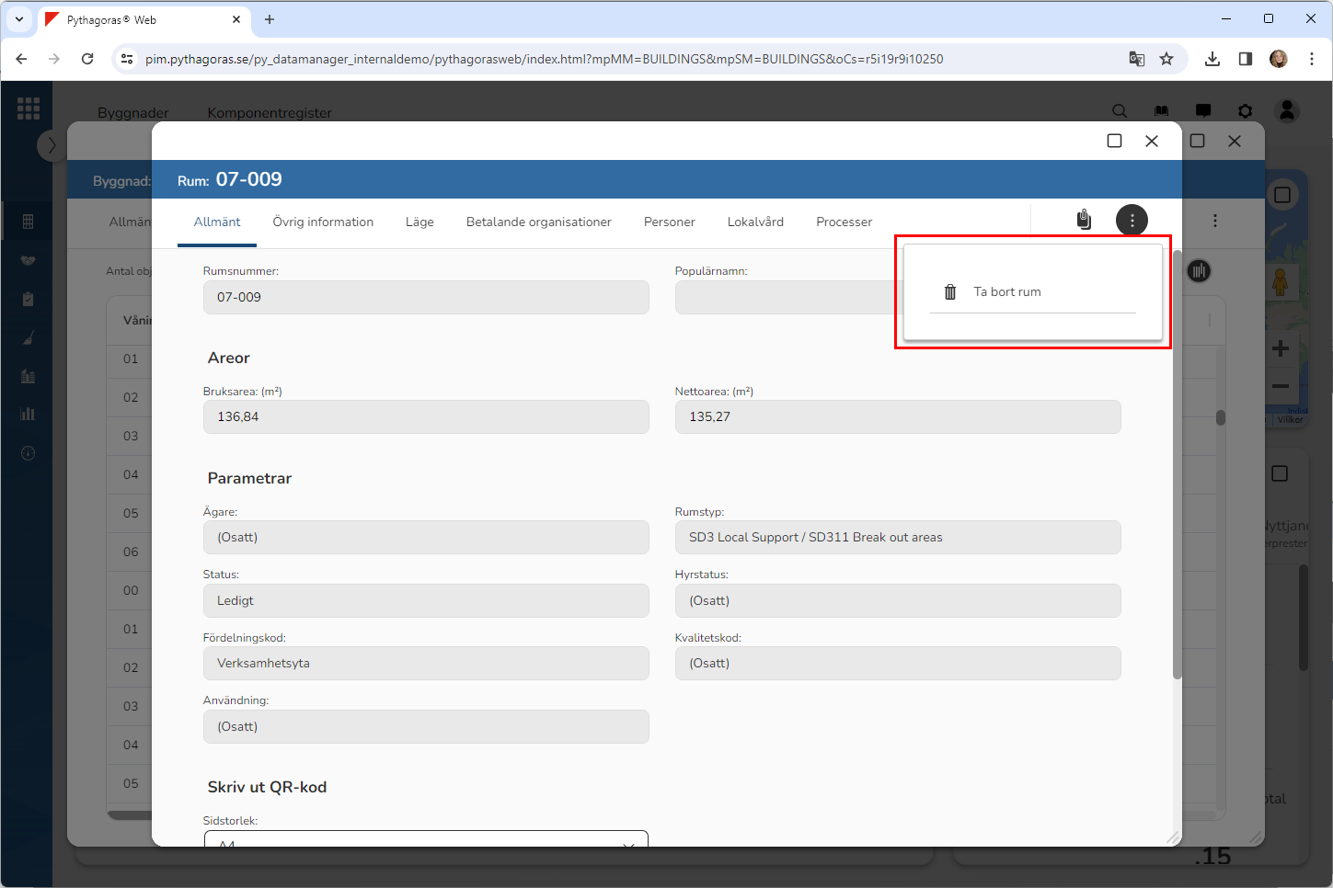Open the attachments paperclip icon
Image resolution: width=1333 pixels, height=888 pixels.
pyautogui.click(x=1084, y=220)
